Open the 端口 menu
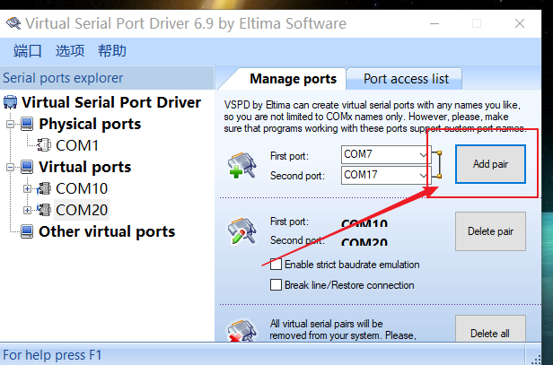The height and width of the screenshot is (365, 553). (27, 51)
